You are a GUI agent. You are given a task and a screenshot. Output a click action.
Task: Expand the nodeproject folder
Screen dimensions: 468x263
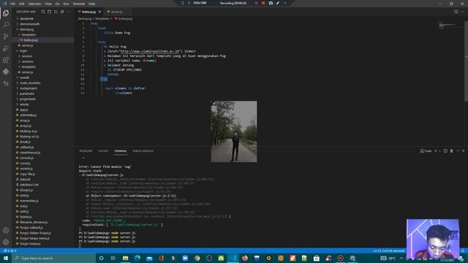click(x=28, y=88)
